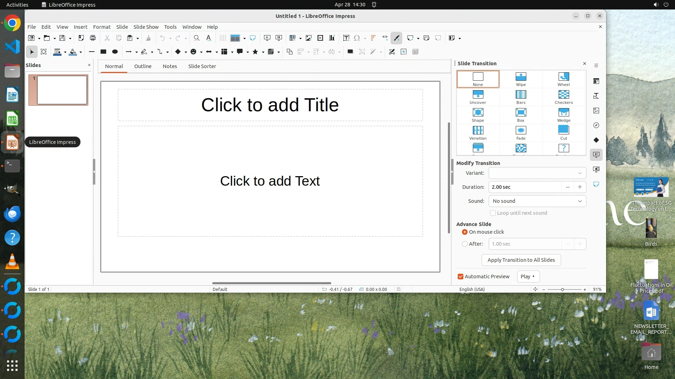675x379 pixels.
Task: Select the Ellipse drawing tool
Action: (x=115, y=52)
